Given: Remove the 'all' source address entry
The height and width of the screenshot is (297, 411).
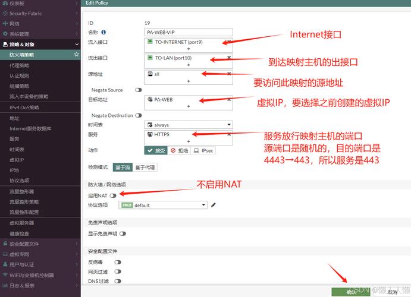Looking at the screenshot, I should coord(229,74).
